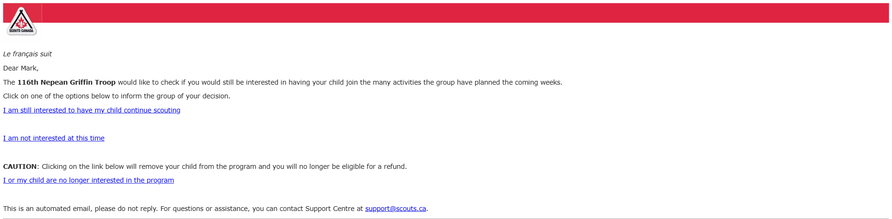The width and height of the screenshot is (892, 219).
Task: Click the bold CAUTION word
Action: tap(20, 166)
